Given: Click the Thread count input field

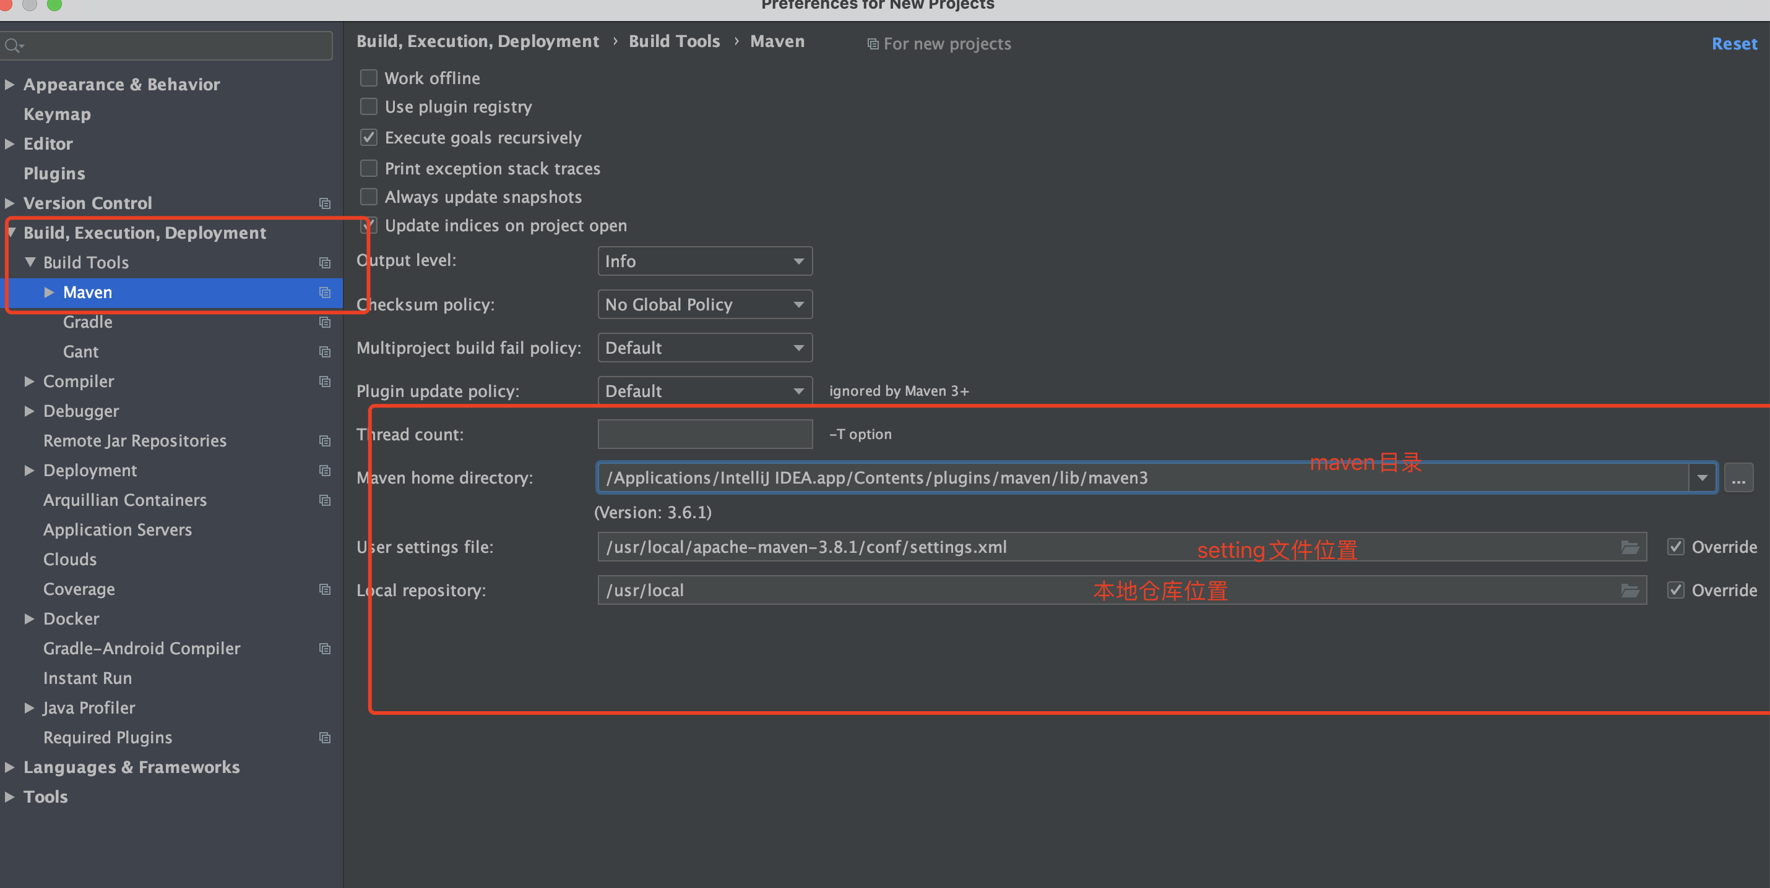Looking at the screenshot, I should pyautogui.click(x=704, y=433).
